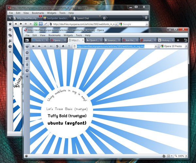This screenshot has width=196, height=163.
Task: Close the 'Opera ...' tab
Action: [x=65, y=40]
